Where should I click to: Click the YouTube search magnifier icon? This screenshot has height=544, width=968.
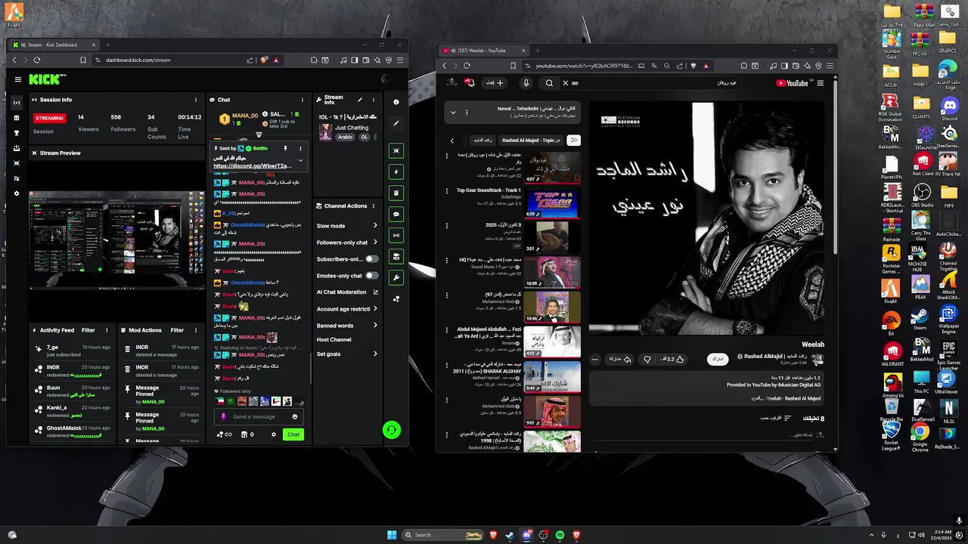pos(549,83)
